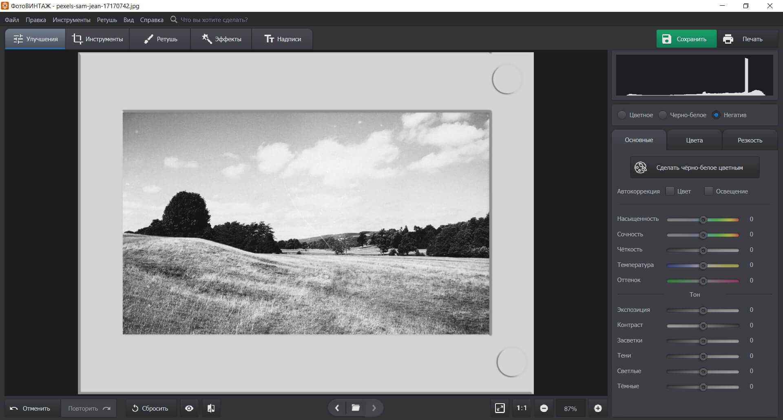The height and width of the screenshot is (420, 783).
Task: Click the fit to screen icon
Action: click(x=500, y=408)
